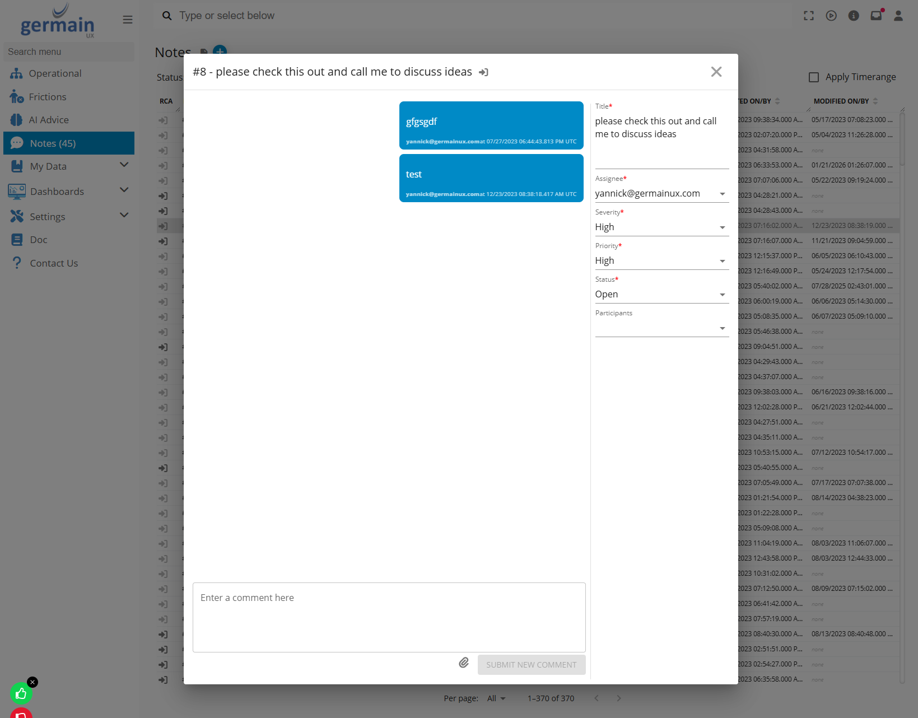Select Operational in the sidebar menu
The image size is (918, 718).
[55, 73]
